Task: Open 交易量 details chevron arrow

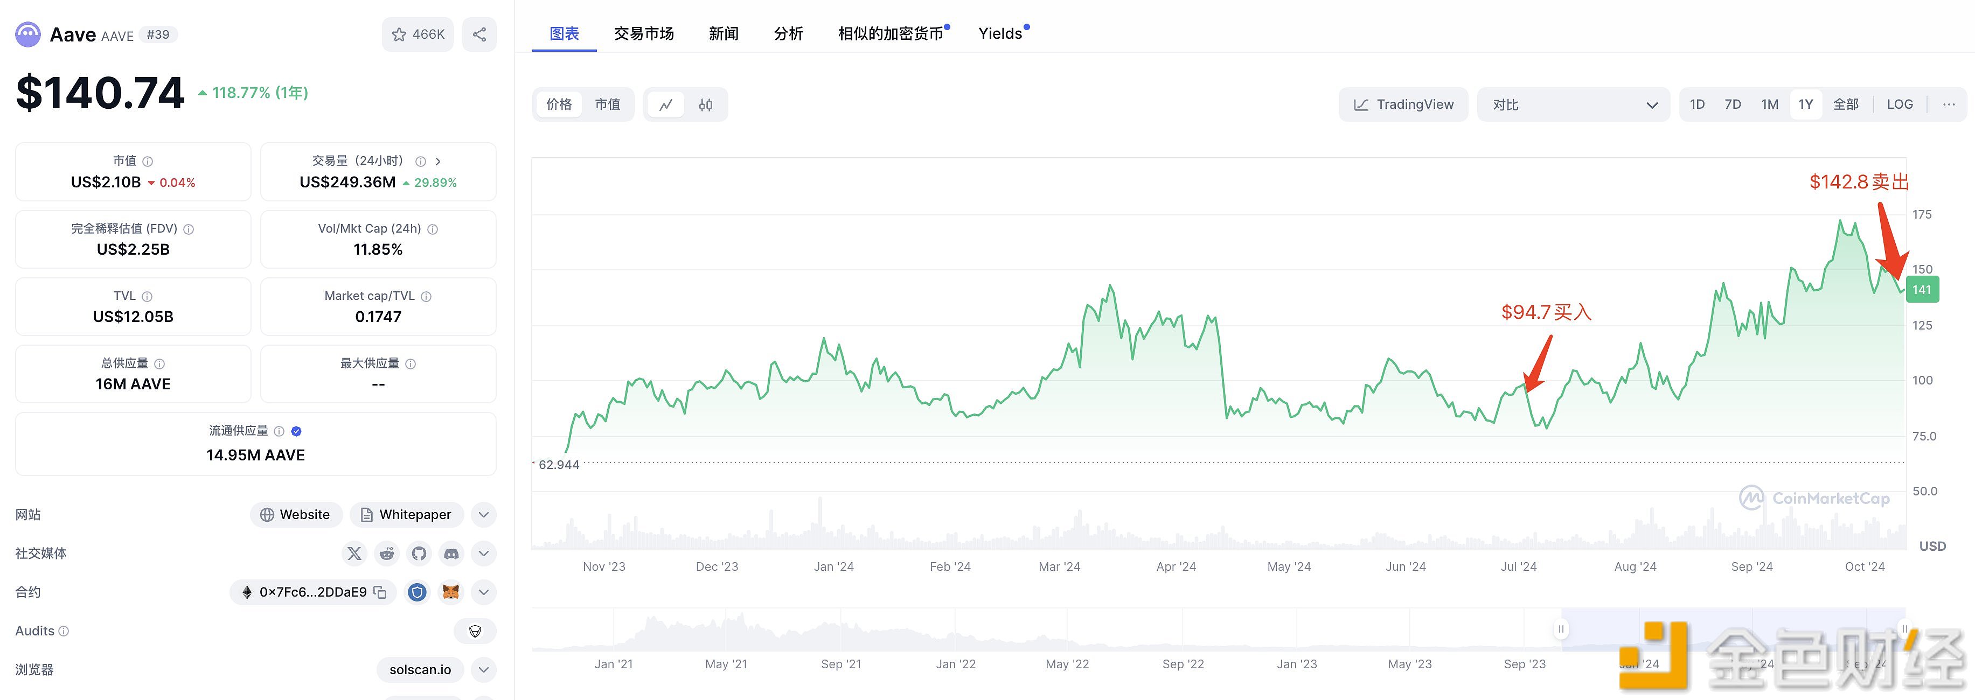Action: tap(438, 162)
